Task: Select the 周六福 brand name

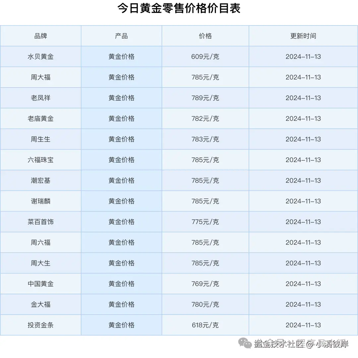Action: point(40,242)
